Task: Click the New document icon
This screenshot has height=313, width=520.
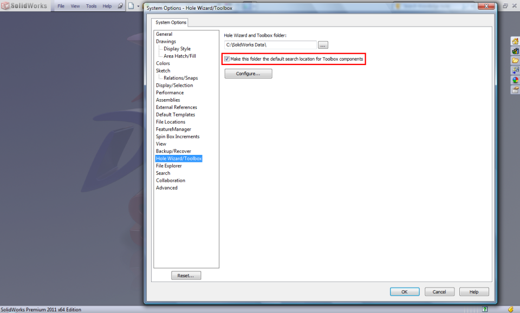Action: 131,6
